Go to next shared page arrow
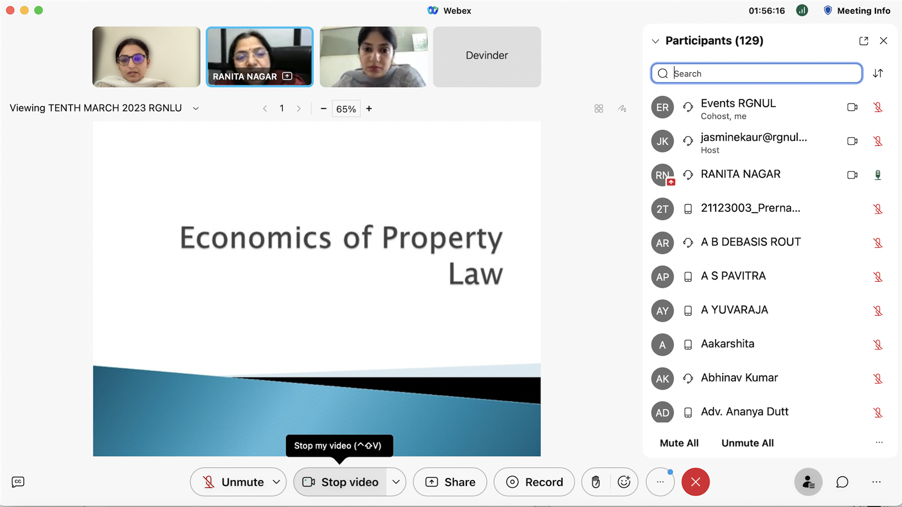 [299, 108]
